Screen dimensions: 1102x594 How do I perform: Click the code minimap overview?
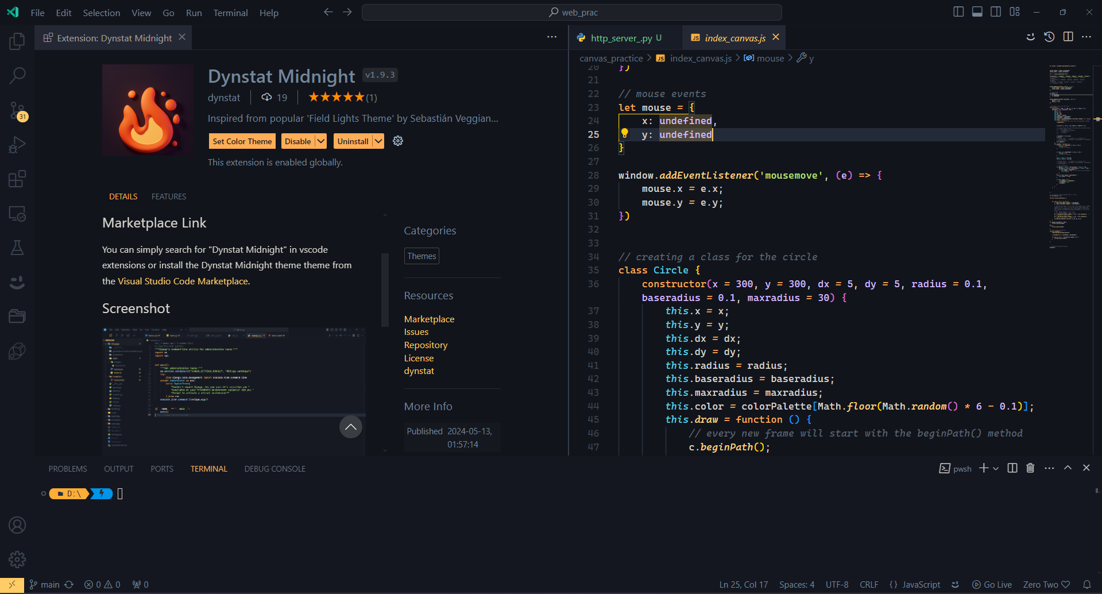1071,156
